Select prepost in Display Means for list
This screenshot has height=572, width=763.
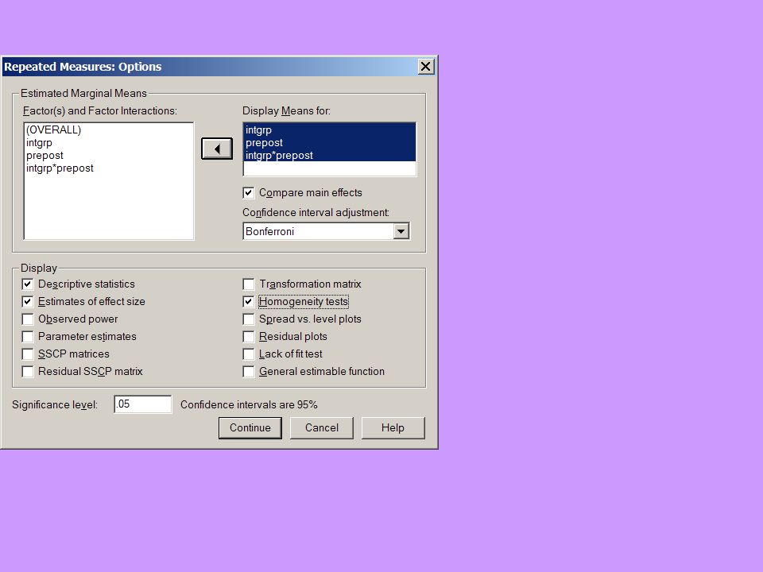click(329, 142)
